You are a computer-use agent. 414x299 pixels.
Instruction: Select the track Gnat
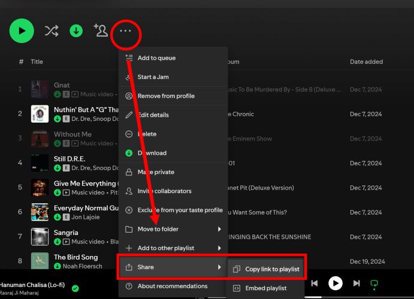pyautogui.click(x=62, y=85)
